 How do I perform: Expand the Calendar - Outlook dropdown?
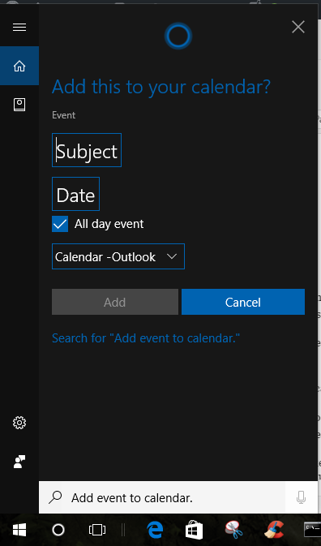click(x=118, y=256)
